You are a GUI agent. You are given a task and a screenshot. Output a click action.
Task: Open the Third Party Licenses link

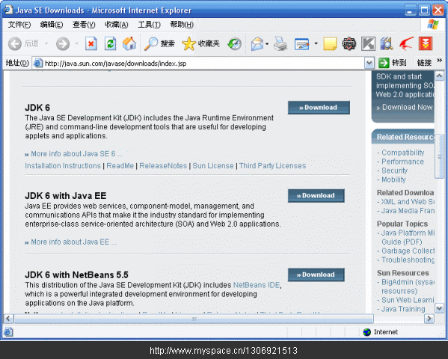click(272, 166)
